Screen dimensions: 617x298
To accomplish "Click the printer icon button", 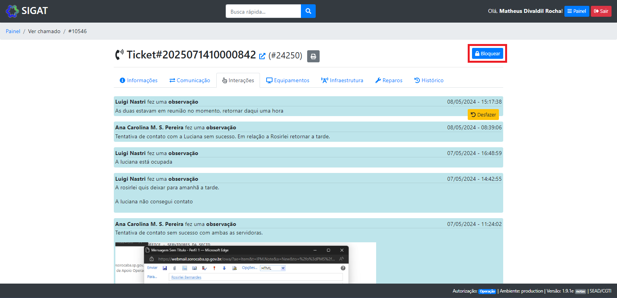I will (313, 56).
